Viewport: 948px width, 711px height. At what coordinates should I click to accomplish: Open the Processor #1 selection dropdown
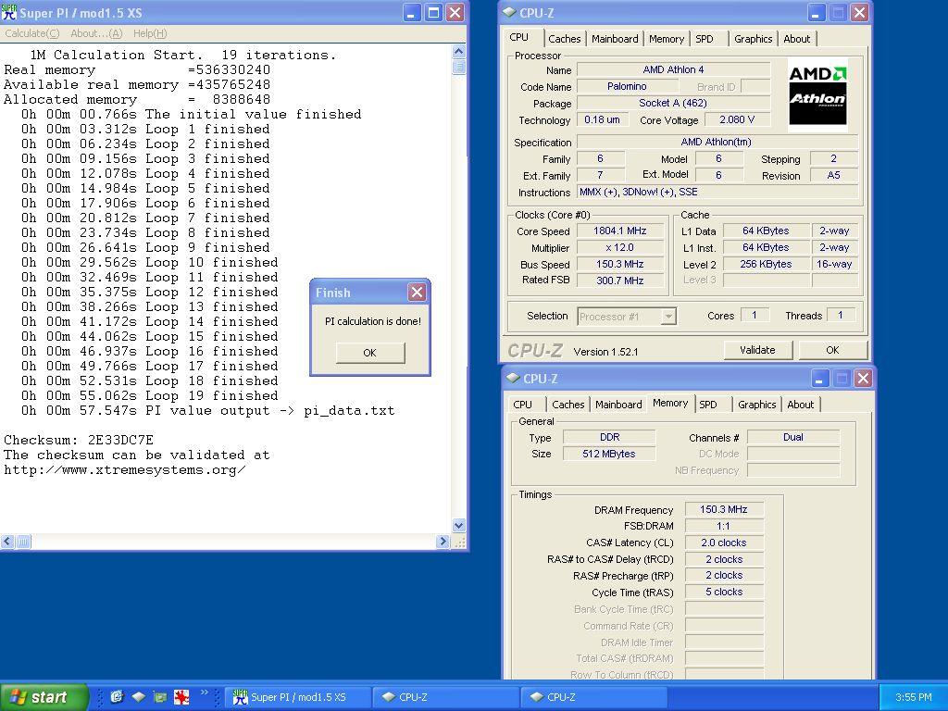pos(668,317)
